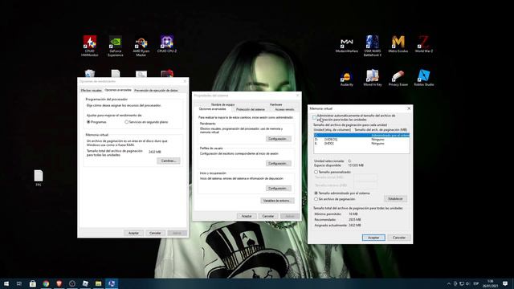Open the Modern Warfare desktop shortcut
This screenshot has height=289, width=514.
click(346, 45)
